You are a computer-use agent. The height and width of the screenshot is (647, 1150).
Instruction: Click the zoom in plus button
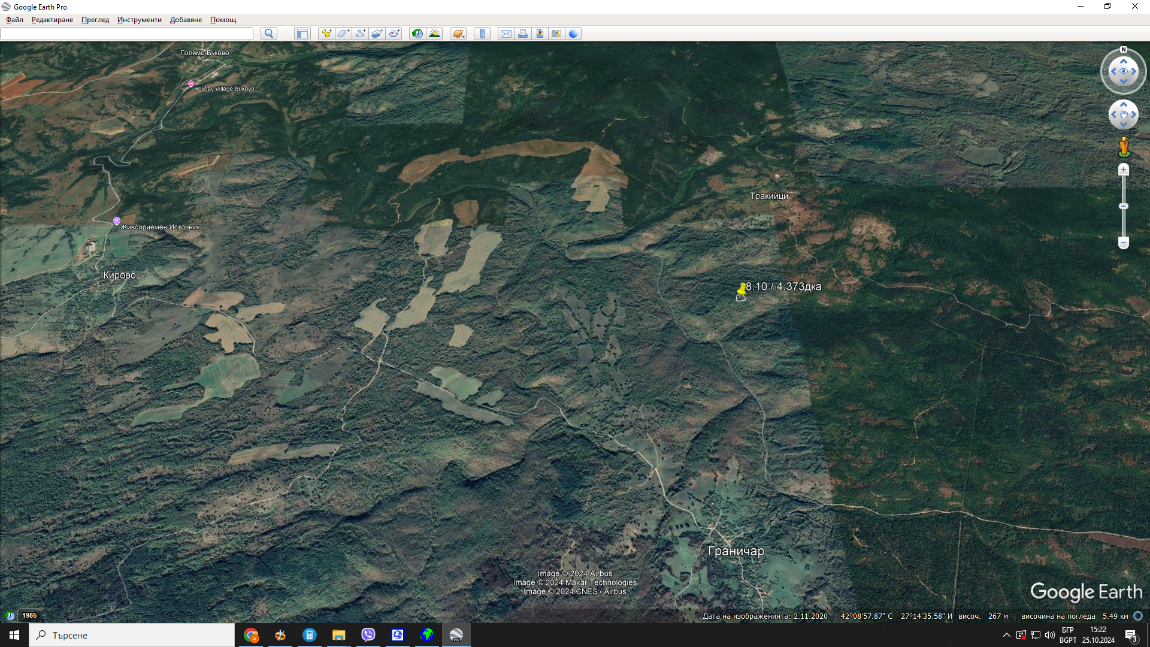click(x=1124, y=170)
